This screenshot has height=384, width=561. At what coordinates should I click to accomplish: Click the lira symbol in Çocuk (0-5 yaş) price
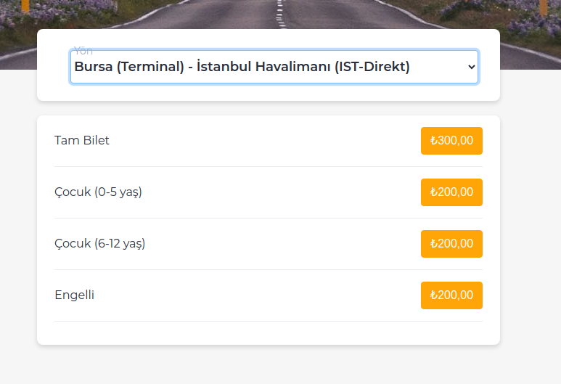(433, 192)
